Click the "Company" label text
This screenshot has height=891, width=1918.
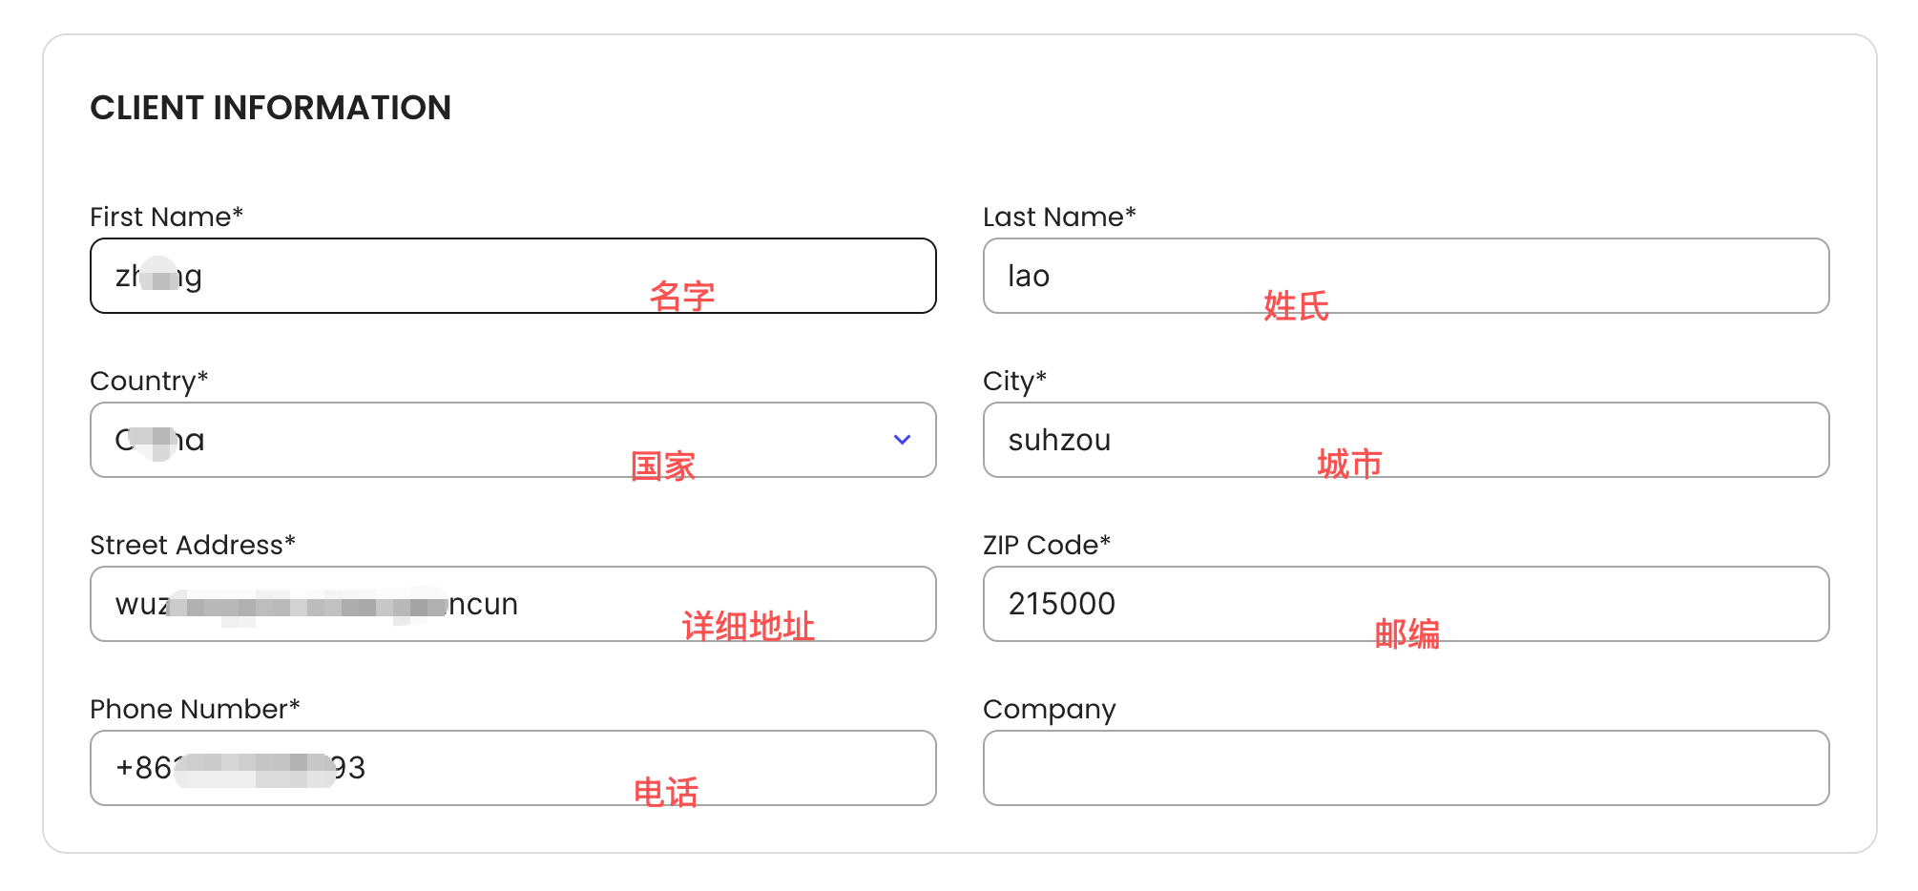click(x=1049, y=709)
